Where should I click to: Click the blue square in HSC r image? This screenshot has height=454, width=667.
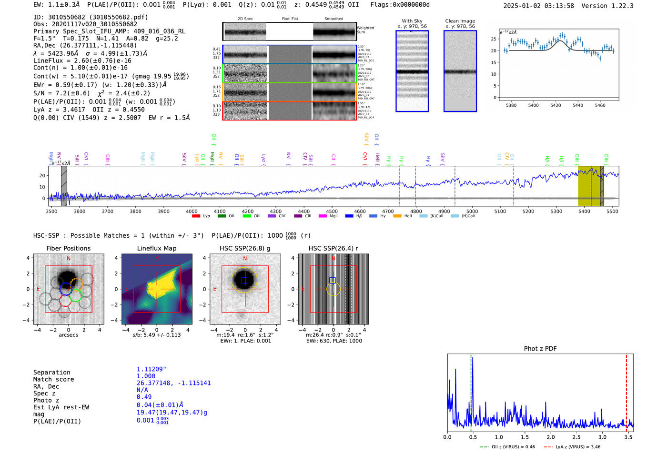click(x=333, y=280)
